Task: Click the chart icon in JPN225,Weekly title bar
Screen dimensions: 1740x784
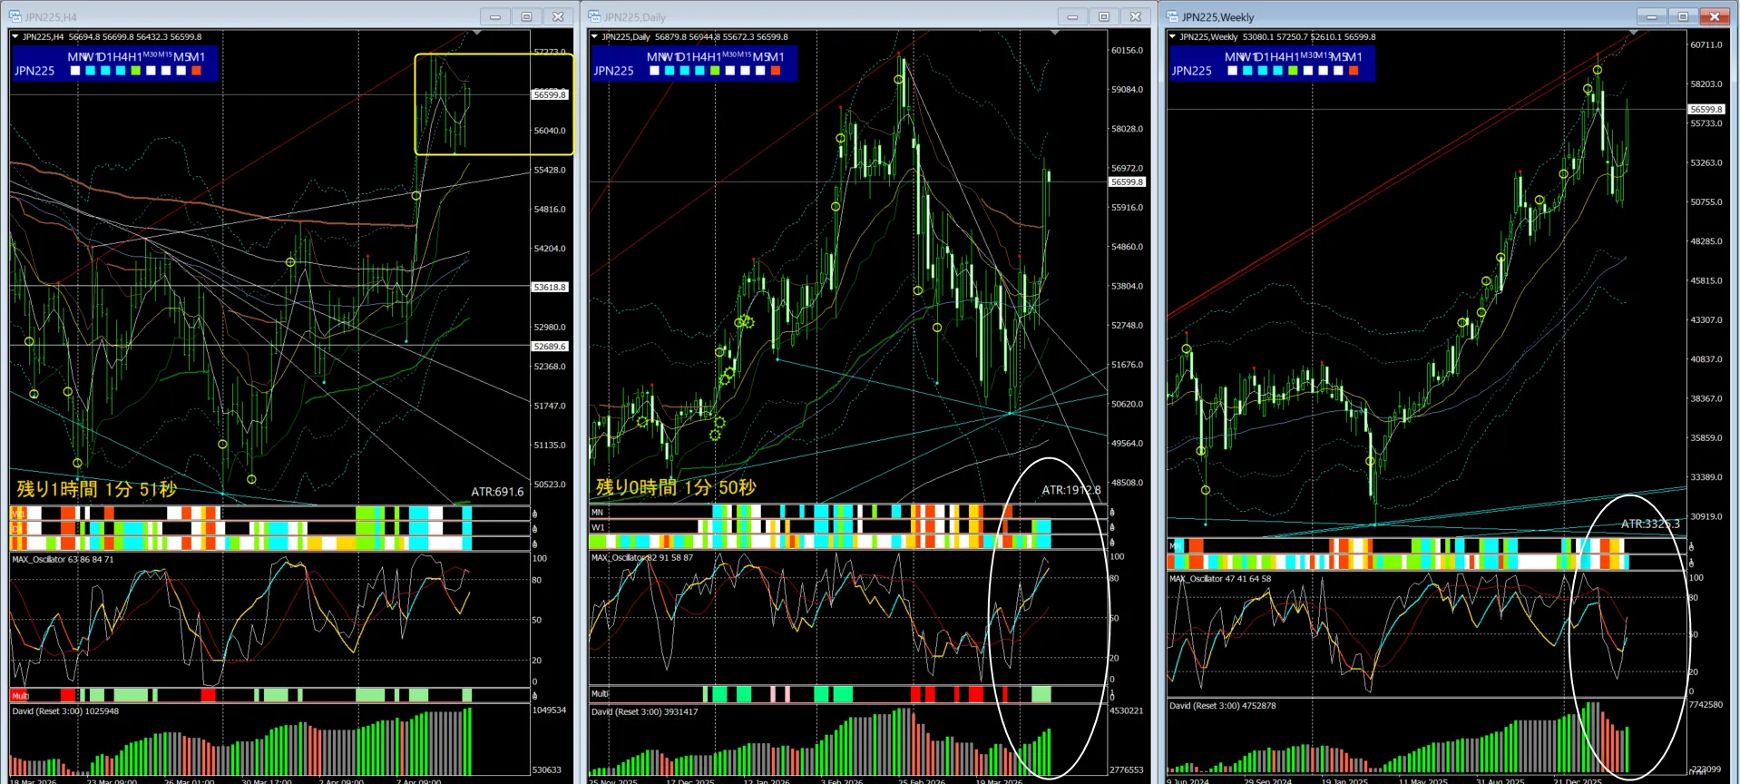Action: click(x=1172, y=16)
